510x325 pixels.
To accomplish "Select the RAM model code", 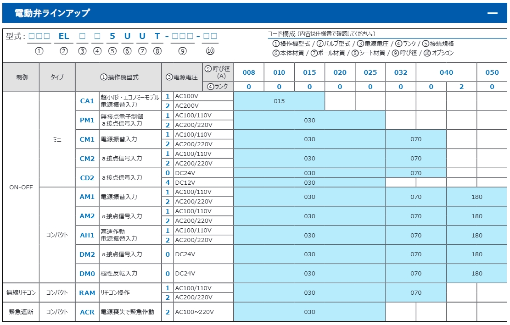I will click(87, 293).
